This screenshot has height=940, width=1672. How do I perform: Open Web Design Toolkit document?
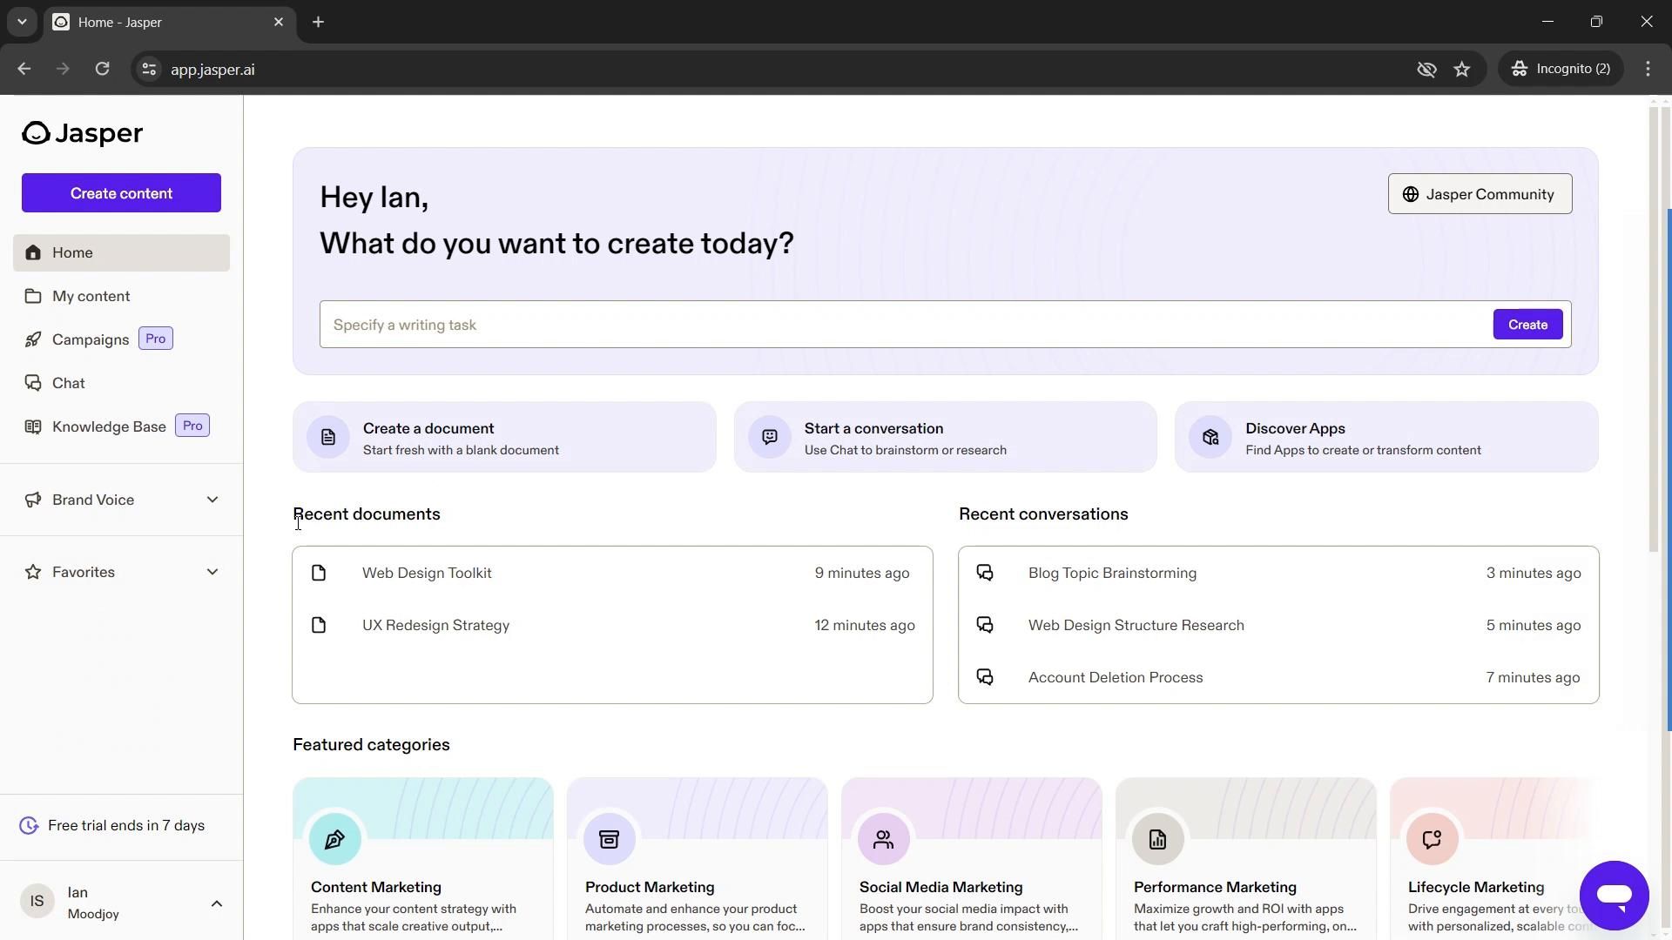[x=426, y=572]
